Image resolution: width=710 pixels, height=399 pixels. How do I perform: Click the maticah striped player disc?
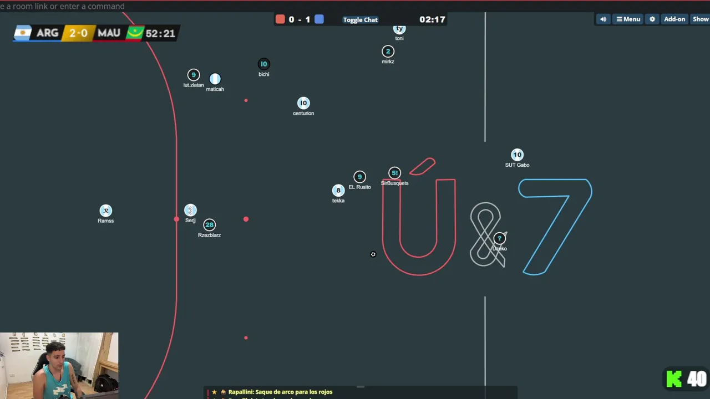point(215,79)
